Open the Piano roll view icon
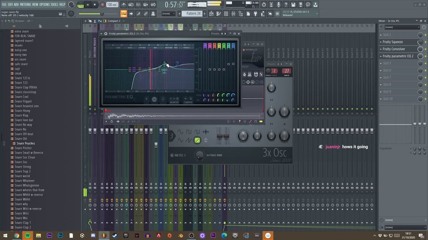428x240 pixels. tap(219, 14)
